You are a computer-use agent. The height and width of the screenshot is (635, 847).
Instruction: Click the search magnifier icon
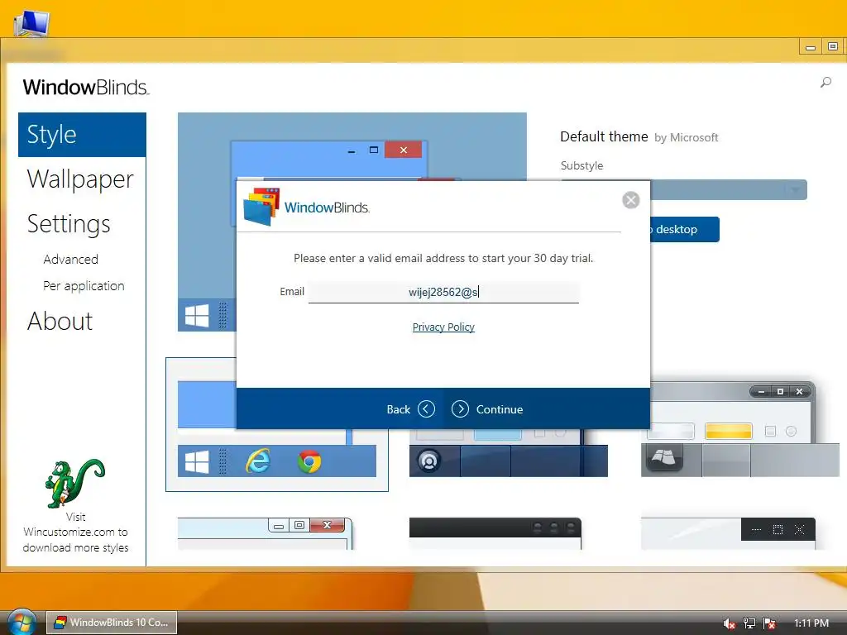click(825, 83)
